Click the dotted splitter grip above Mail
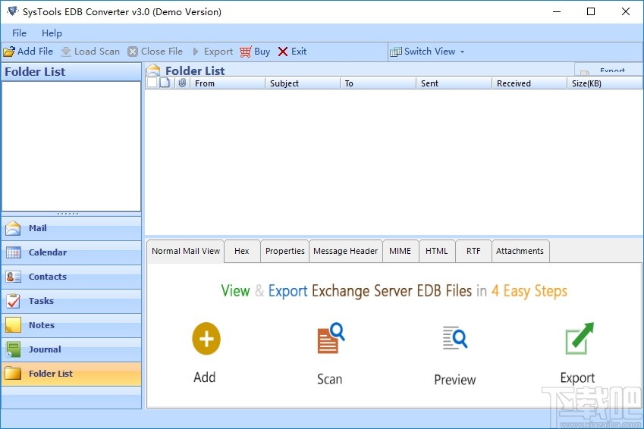644x429 pixels. click(68, 214)
